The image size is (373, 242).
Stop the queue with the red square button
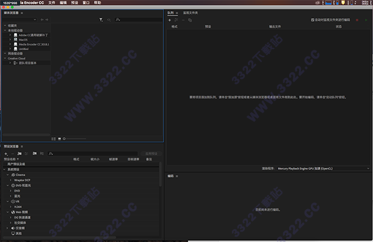pos(357,20)
